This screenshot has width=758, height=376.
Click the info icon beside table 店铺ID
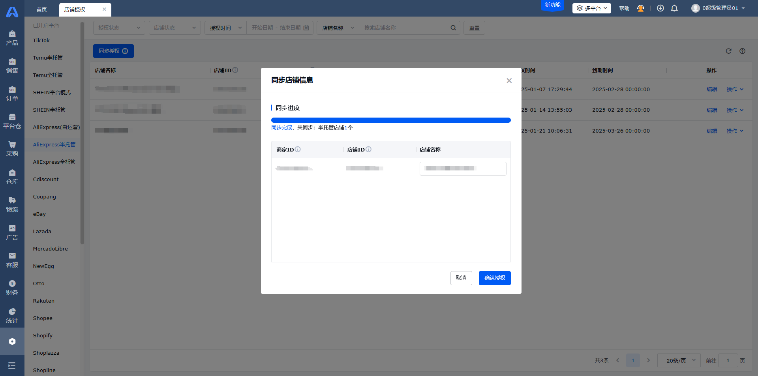point(235,70)
